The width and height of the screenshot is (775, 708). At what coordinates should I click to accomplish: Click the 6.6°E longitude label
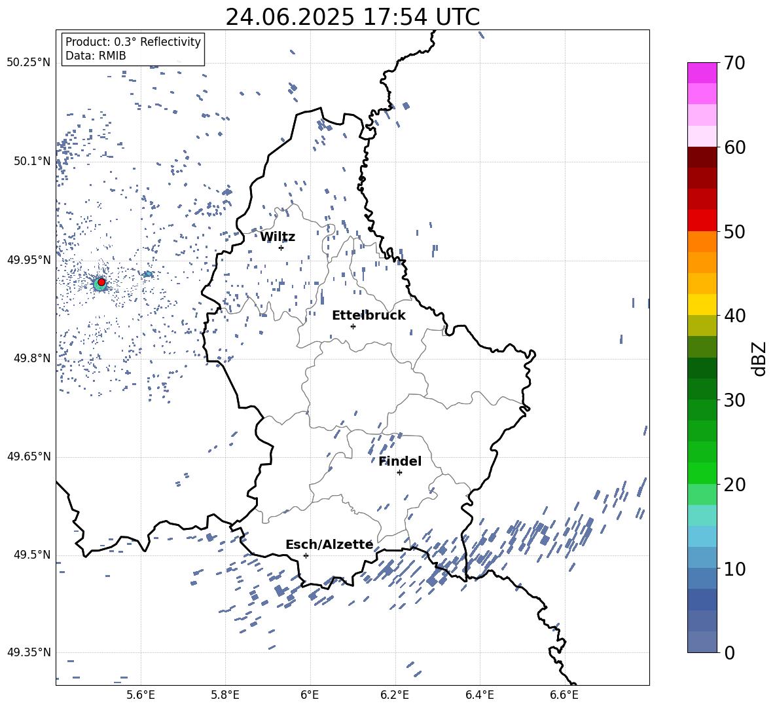coord(564,695)
